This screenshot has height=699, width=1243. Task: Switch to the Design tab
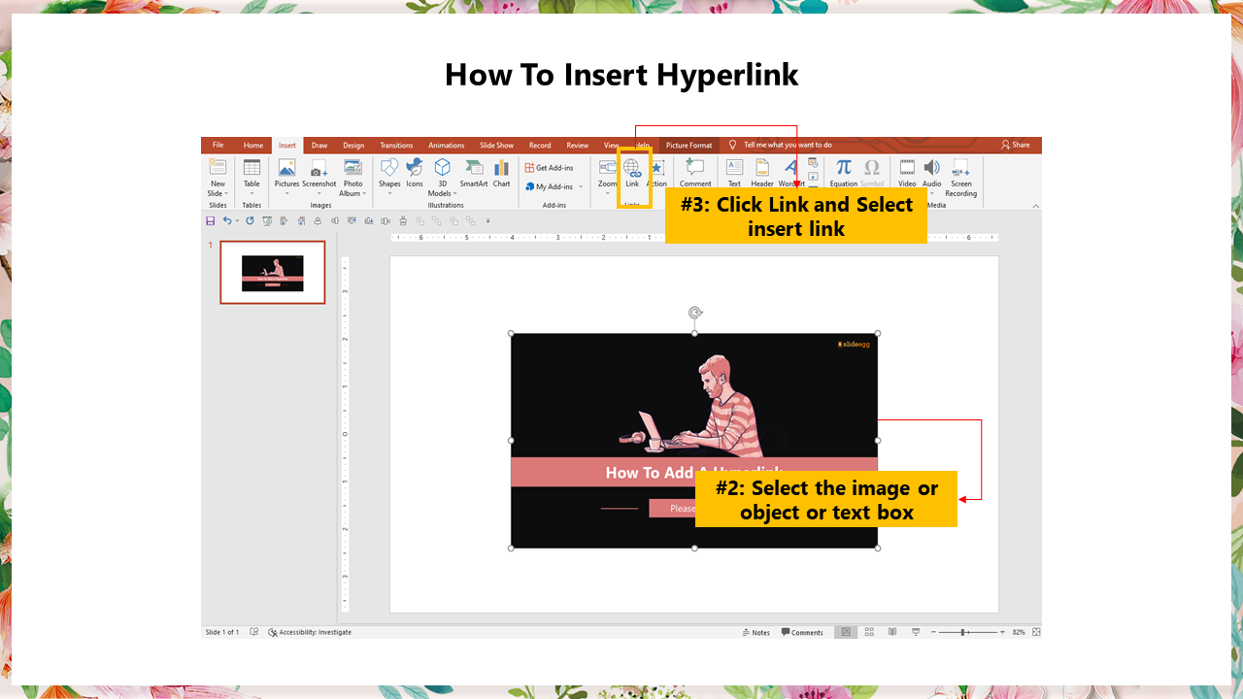[353, 145]
